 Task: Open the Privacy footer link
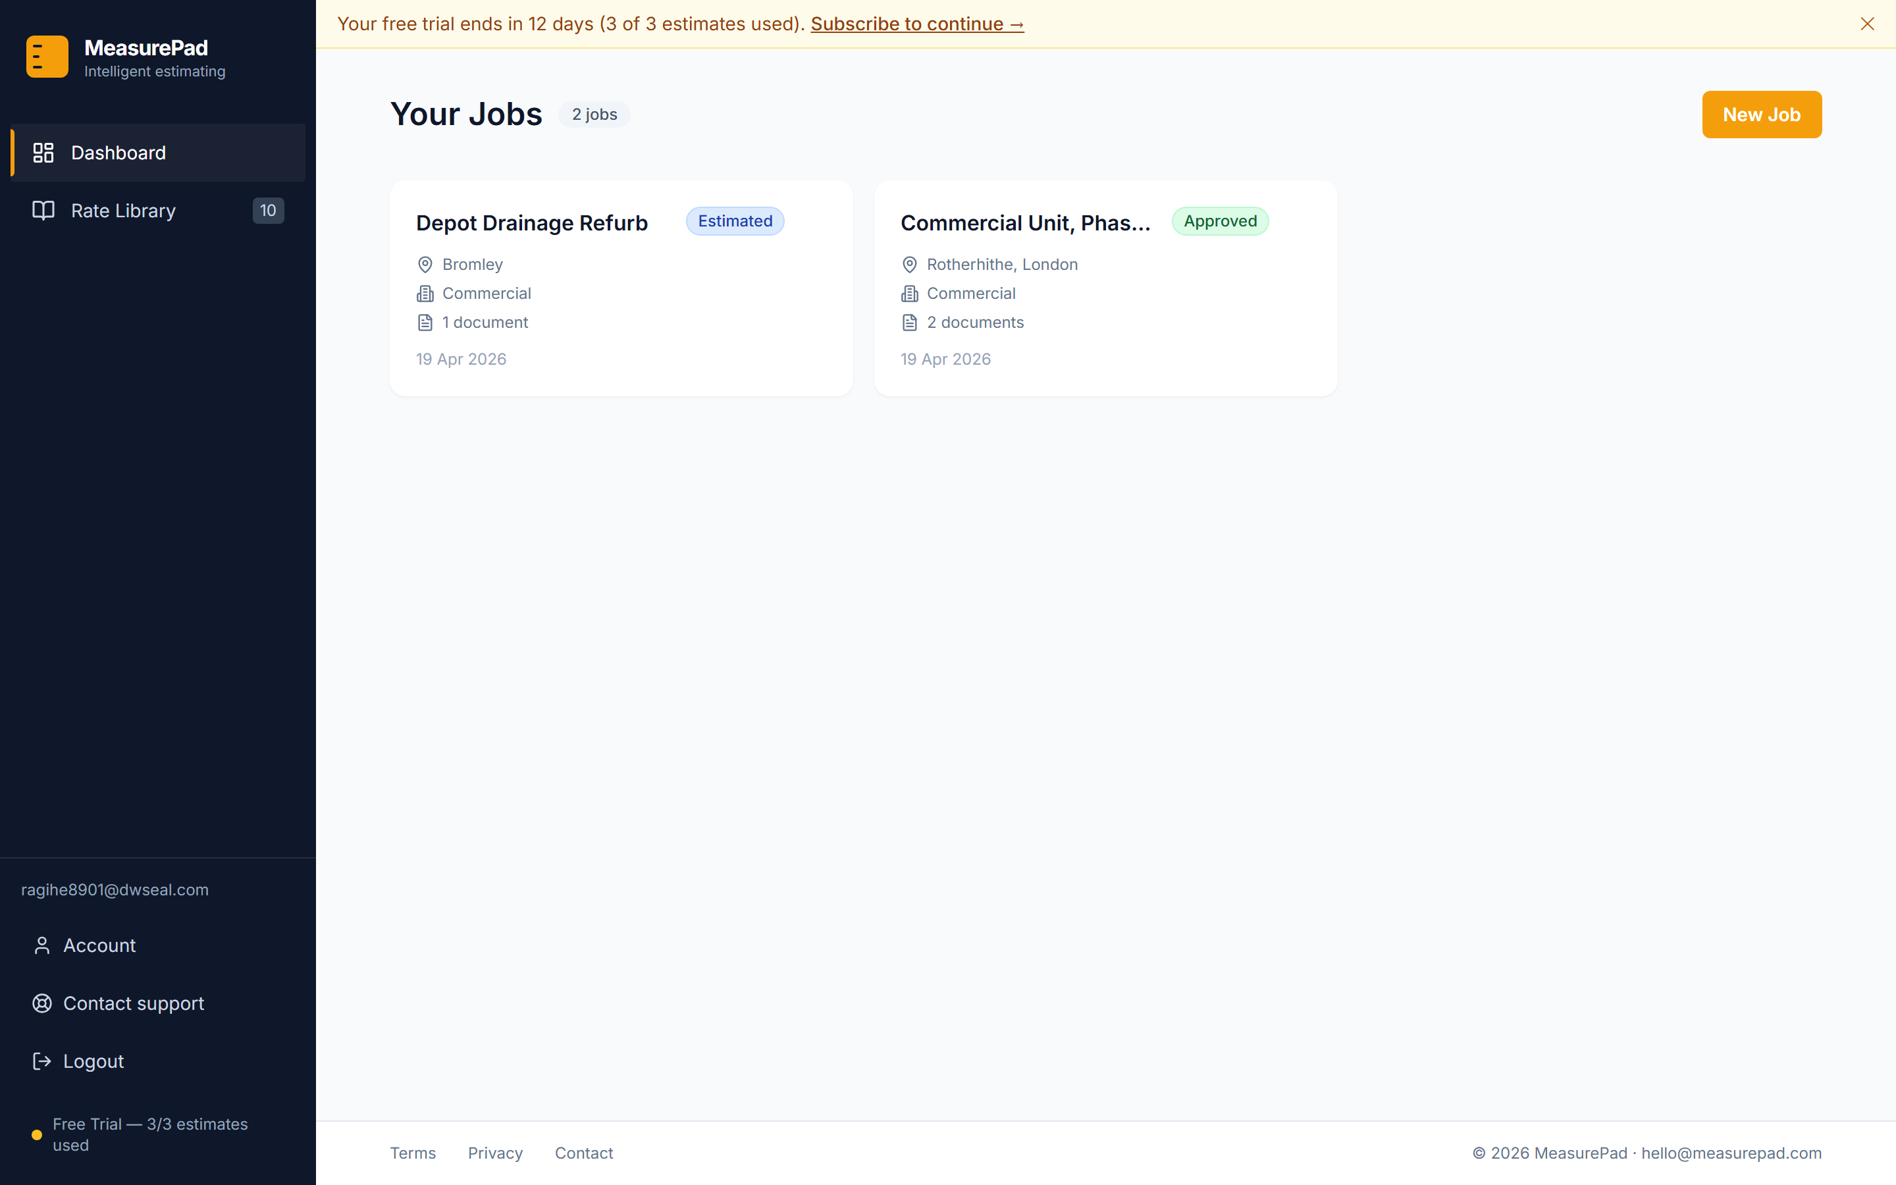[x=495, y=1153]
